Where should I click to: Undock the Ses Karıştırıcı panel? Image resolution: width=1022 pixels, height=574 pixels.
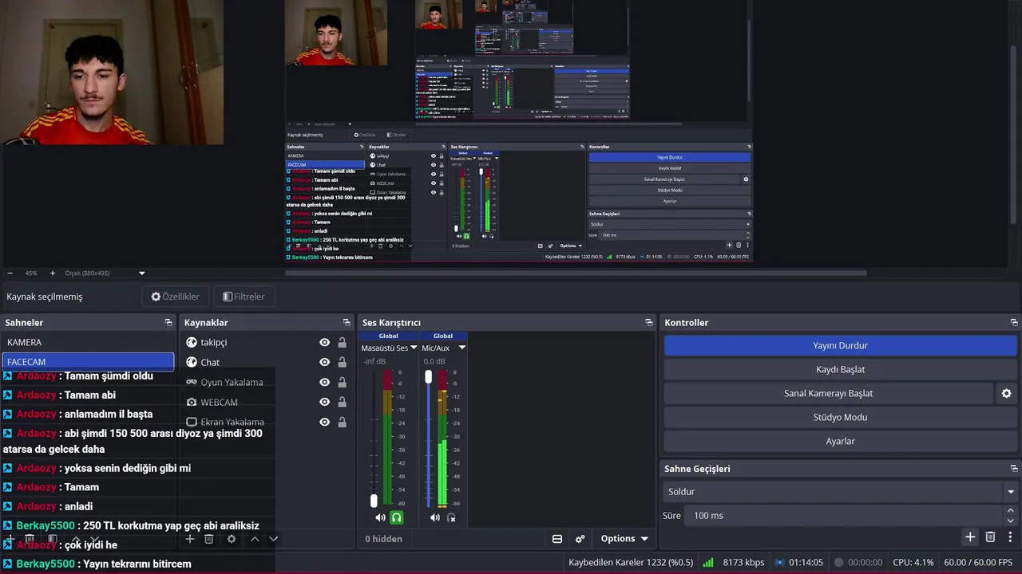[x=649, y=323]
